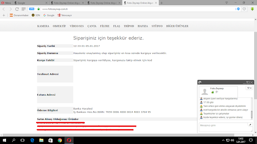Close the Google tab
Viewport: 257px width, 144px height.
pos(47,3)
